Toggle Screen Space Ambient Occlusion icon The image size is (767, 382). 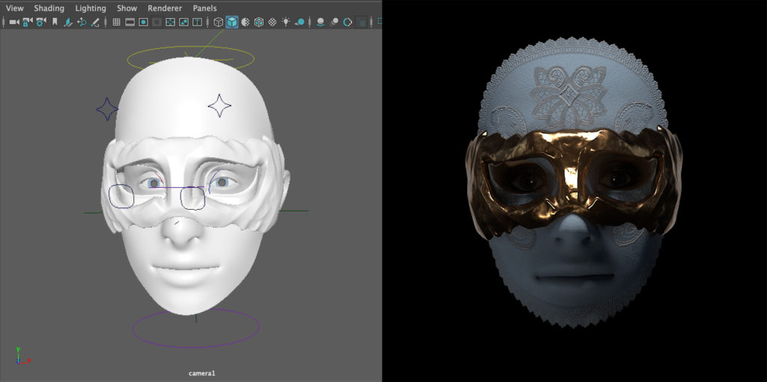321,22
